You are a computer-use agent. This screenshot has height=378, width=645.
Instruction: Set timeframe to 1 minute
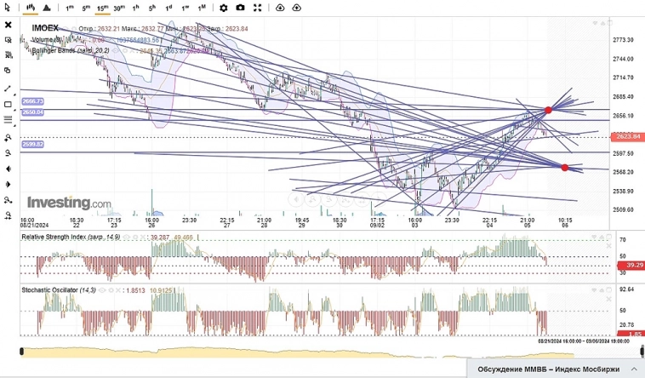tap(69, 8)
